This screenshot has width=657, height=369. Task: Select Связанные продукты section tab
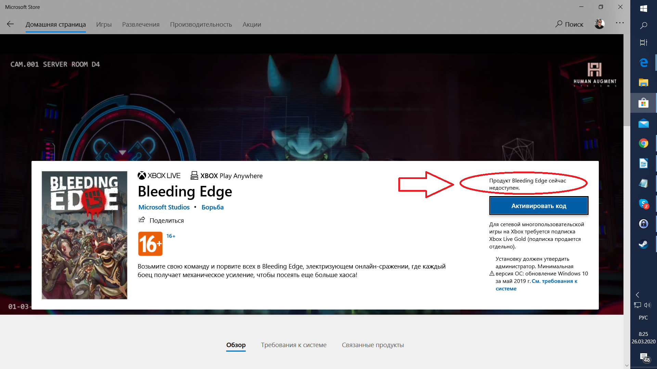(373, 345)
